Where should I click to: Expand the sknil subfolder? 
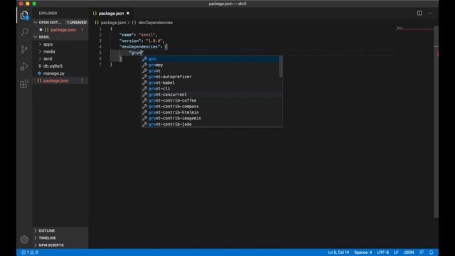click(60, 59)
